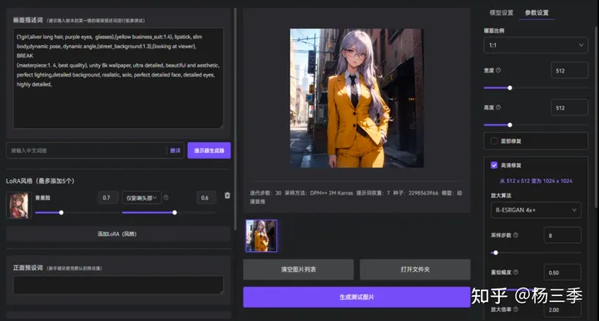
Task: Open the 仅影响头部 LoRA scope dropdown
Action: (x=141, y=198)
